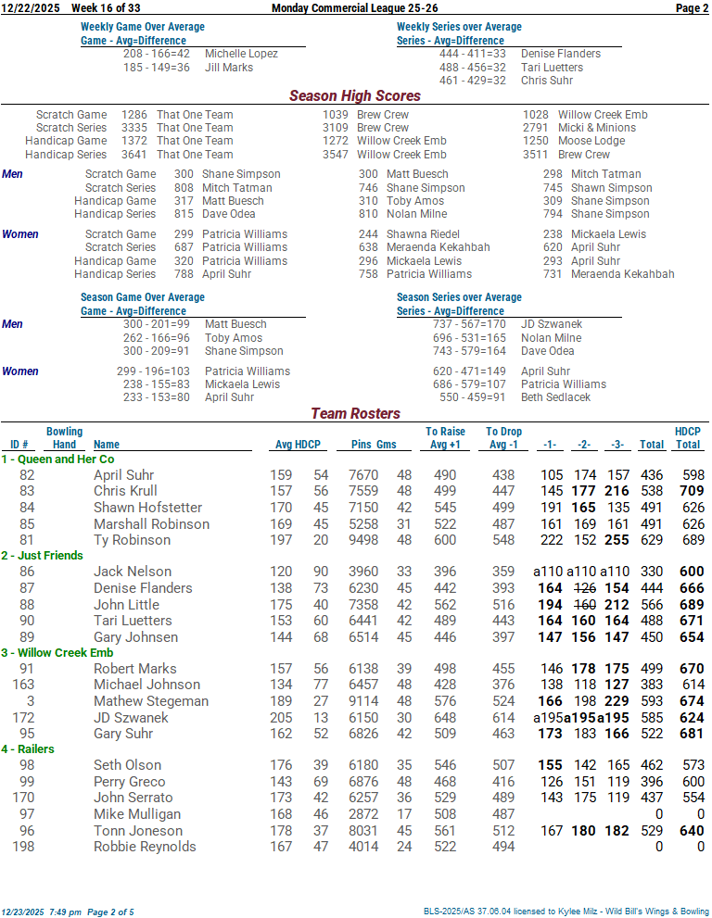Click the team Scratch Game score 1286
Screen dimensions: 712x918
click(134, 115)
